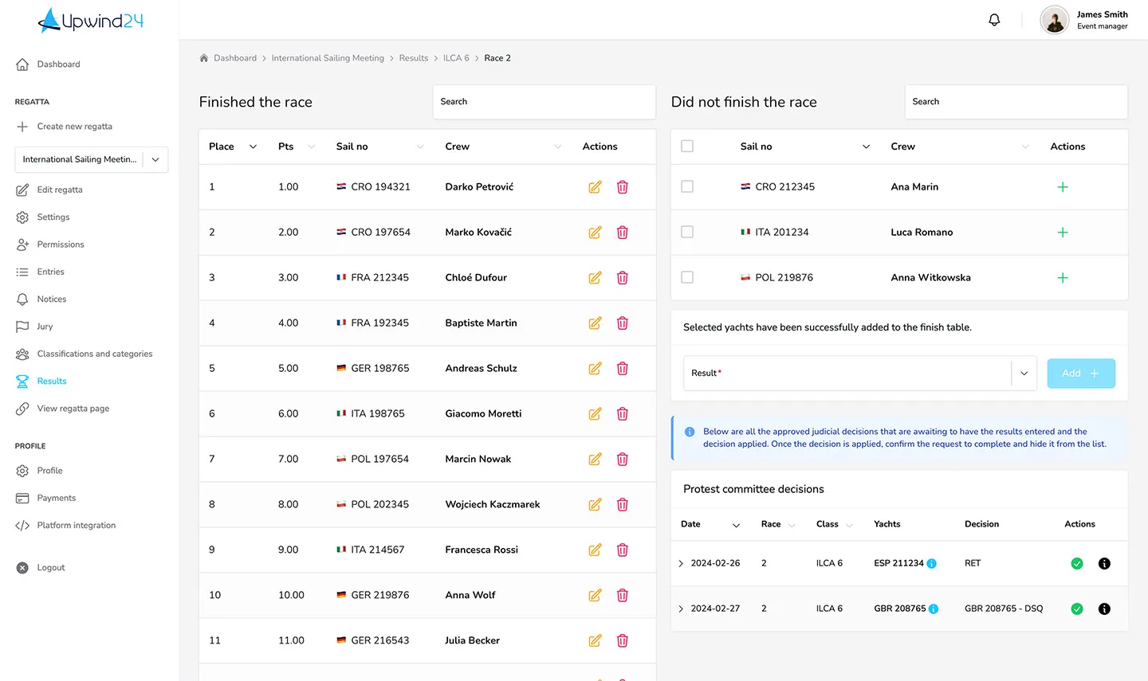Click Create new regatta

(x=74, y=127)
